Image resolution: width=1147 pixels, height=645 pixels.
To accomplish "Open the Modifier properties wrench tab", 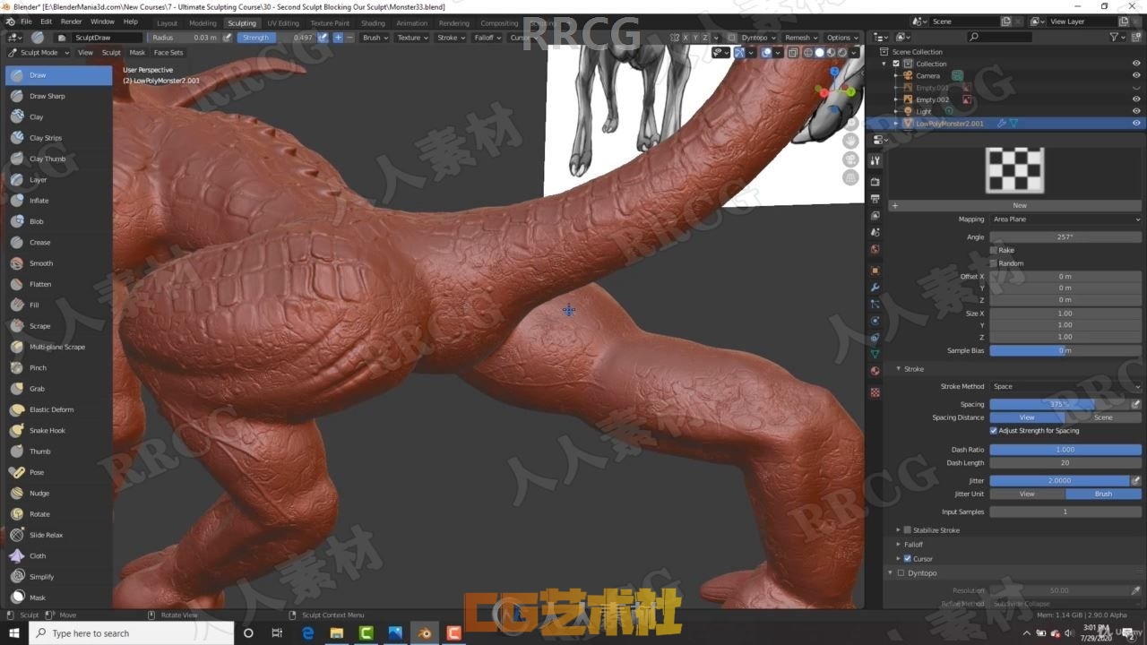I will (x=875, y=288).
